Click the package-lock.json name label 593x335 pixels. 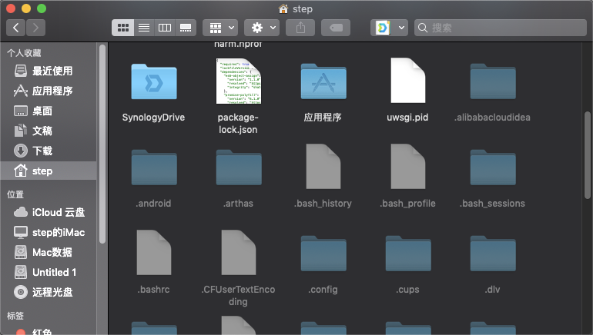(238, 124)
